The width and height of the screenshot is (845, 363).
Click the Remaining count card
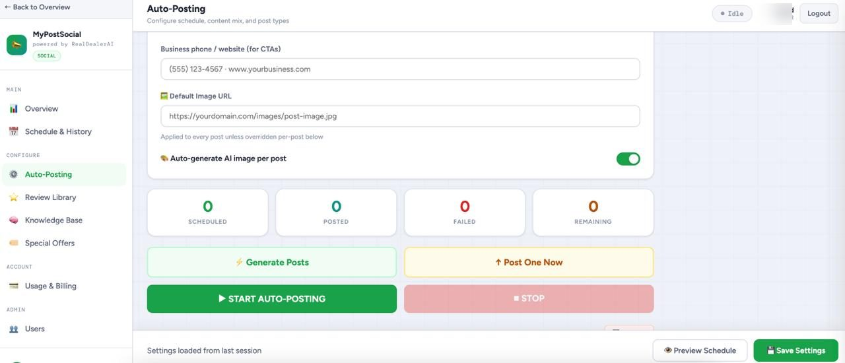593,213
